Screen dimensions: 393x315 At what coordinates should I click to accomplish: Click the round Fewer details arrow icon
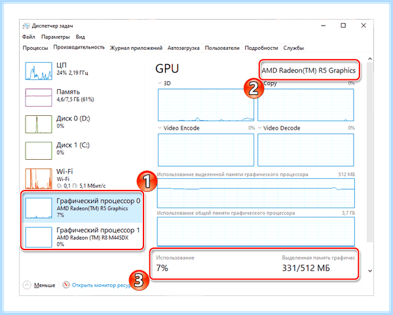point(27,285)
